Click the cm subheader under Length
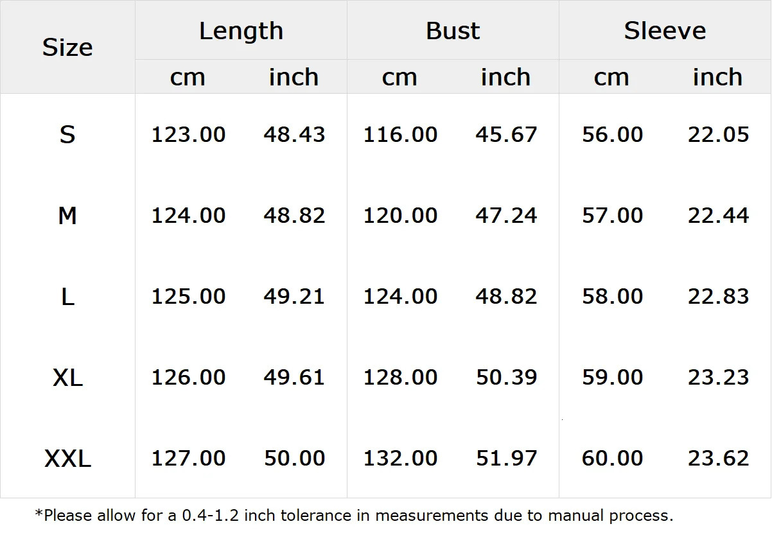772x533 pixels. point(188,78)
